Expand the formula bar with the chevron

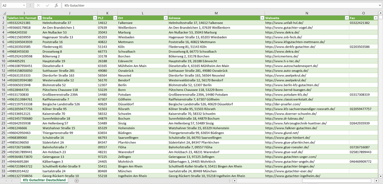click(x=380, y=5)
